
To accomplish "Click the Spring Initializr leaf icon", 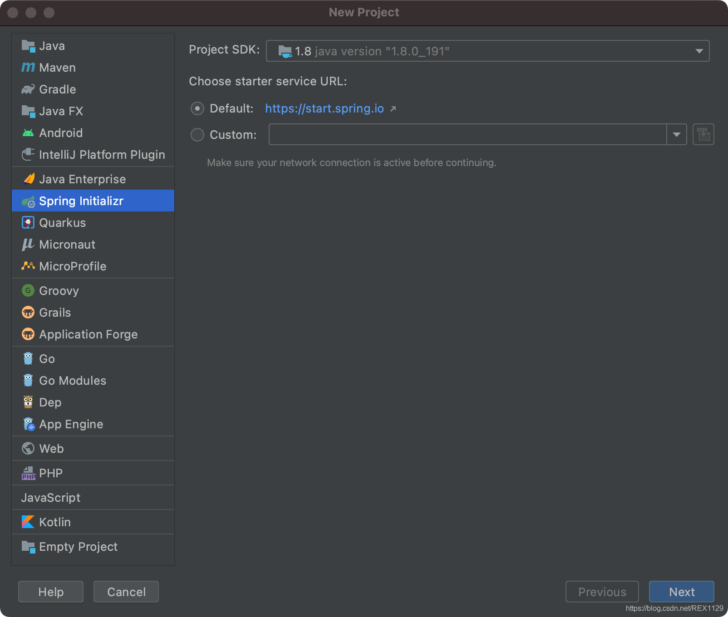I will coord(29,201).
